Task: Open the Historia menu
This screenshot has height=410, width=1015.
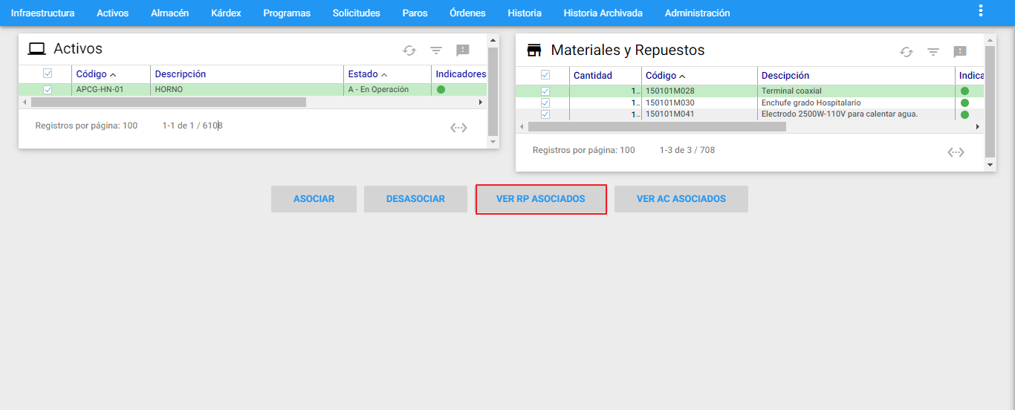Action: [525, 13]
